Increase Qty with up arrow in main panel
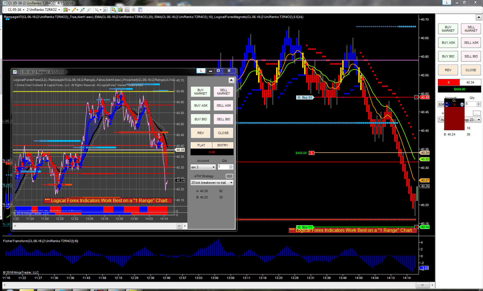The height and width of the screenshot is (291, 483). click(479, 103)
